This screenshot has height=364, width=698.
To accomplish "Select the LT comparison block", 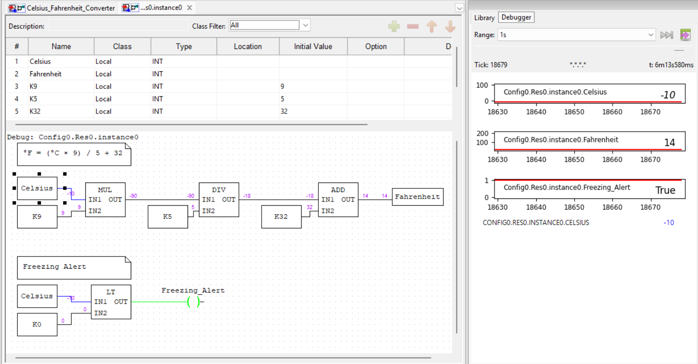I will click(111, 302).
